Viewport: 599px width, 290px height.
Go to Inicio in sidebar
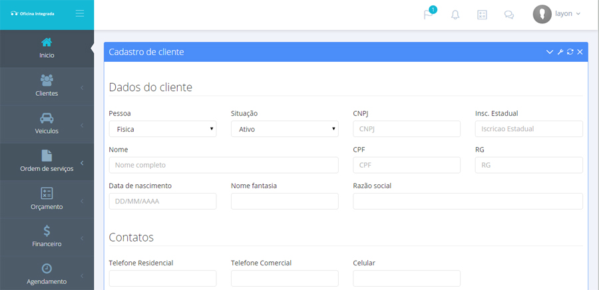coord(47,48)
